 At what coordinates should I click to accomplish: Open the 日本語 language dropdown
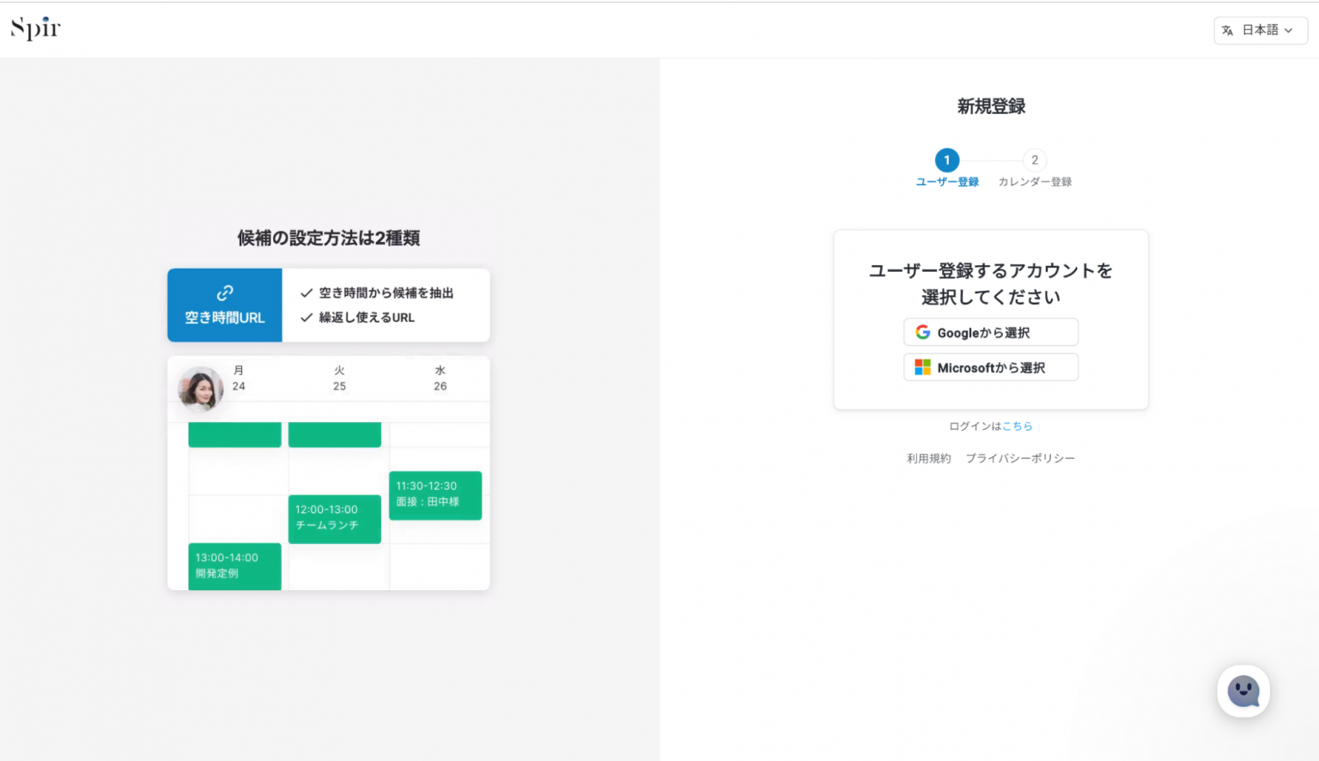1260,30
